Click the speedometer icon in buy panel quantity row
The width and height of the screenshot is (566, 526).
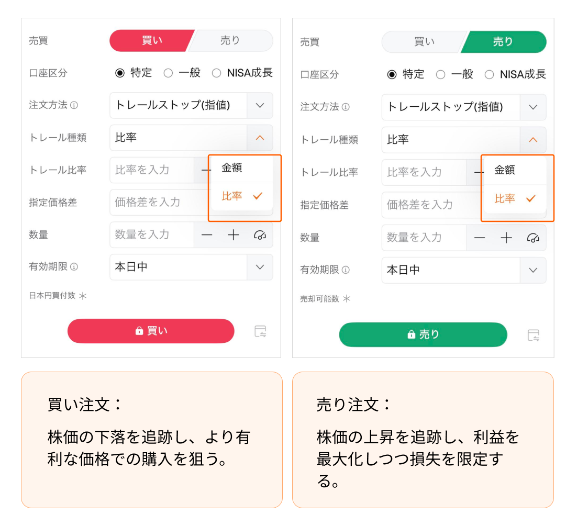260,235
